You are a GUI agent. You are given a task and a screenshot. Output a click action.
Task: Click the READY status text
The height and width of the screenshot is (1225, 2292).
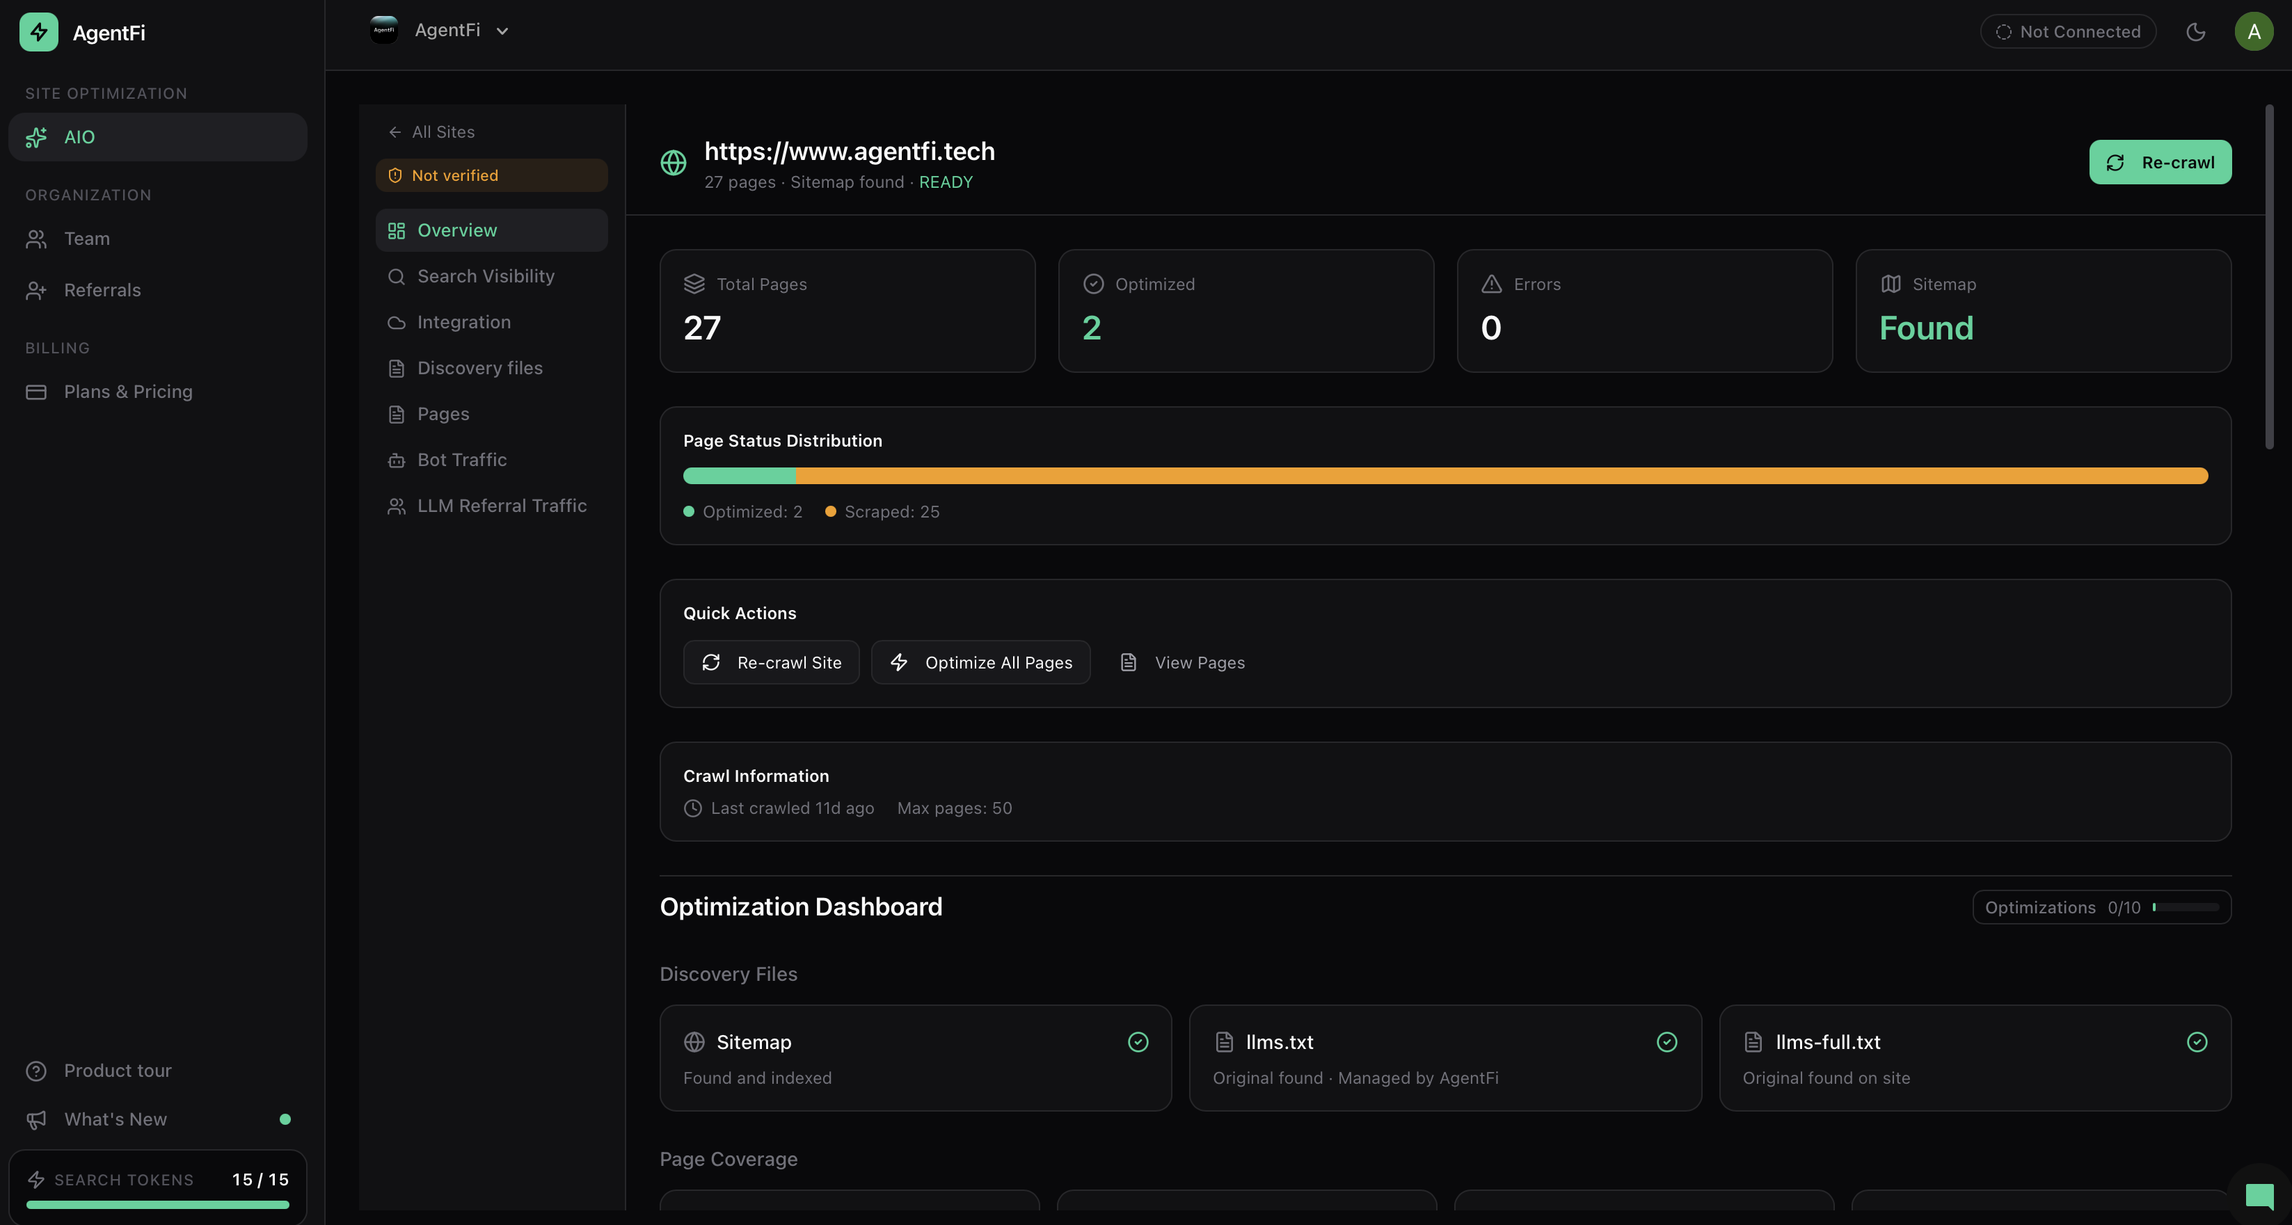[946, 182]
